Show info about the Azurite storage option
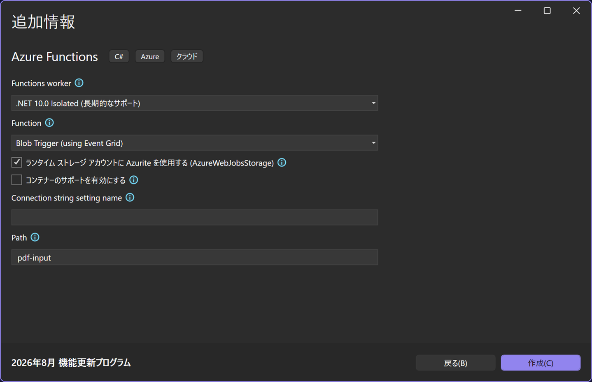The width and height of the screenshot is (592, 382). click(x=282, y=163)
